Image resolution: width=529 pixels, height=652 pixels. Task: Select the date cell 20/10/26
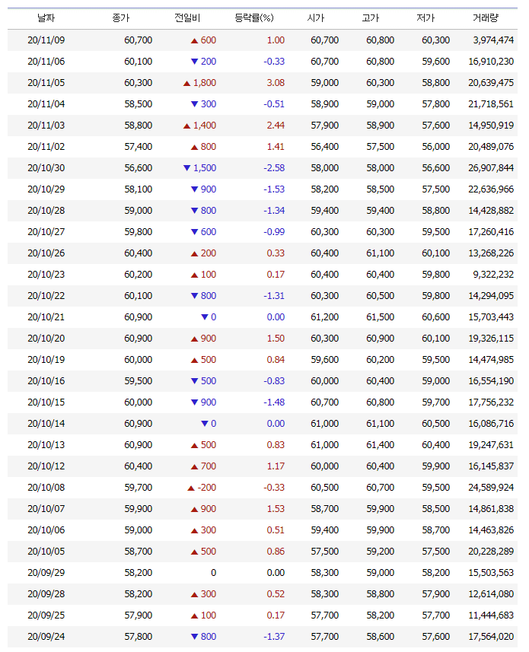click(x=46, y=253)
